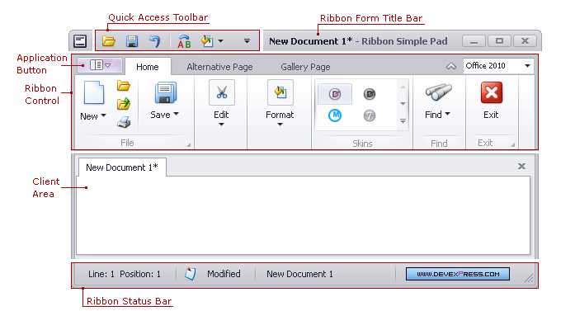Open the Gallery Page tab
This screenshot has height=311, width=575.
(x=305, y=67)
